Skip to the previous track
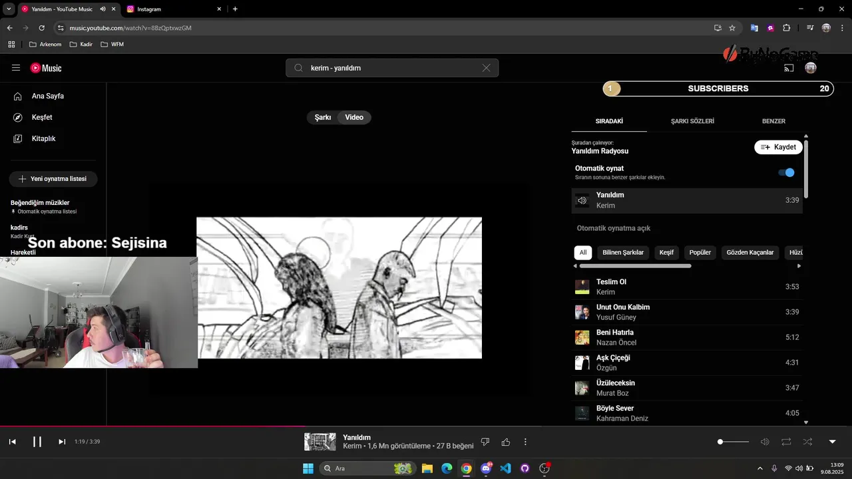This screenshot has width=852, height=479. click(x=12, y=442)
